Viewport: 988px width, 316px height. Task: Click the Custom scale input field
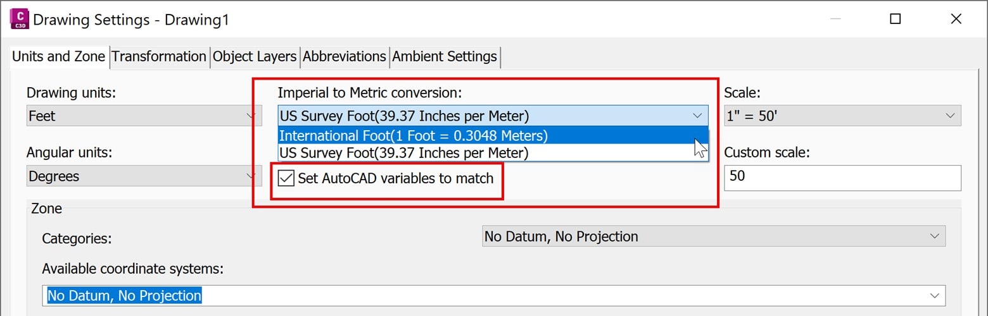click(x=843, y=178)
